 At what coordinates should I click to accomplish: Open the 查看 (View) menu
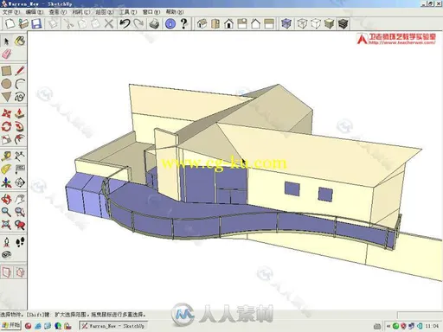pos(58,12)
